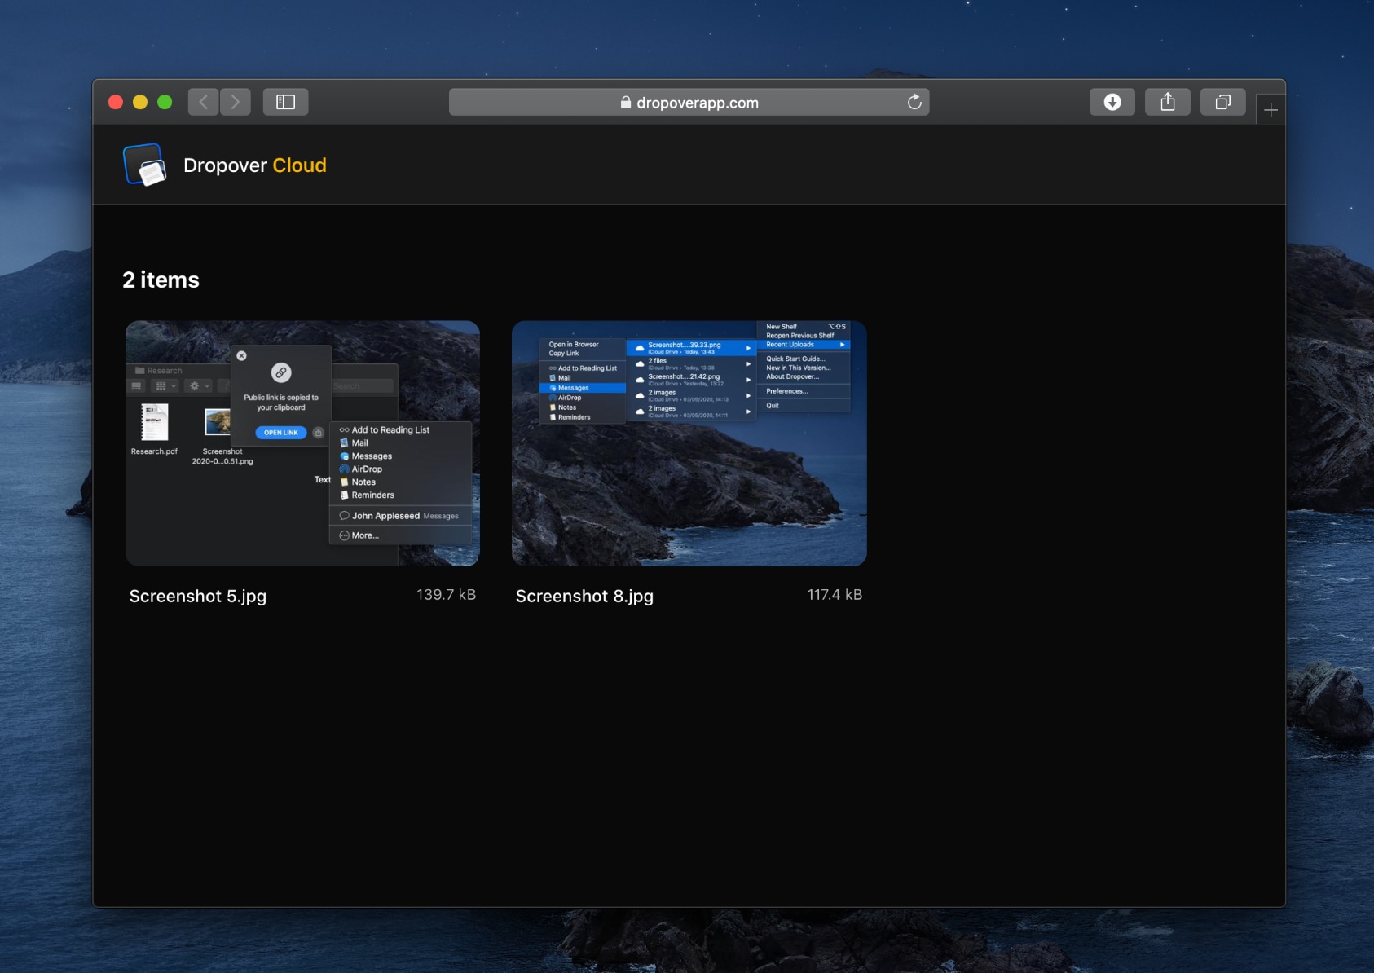
Task: Click the lock icon in address bar
Action: tap(626, 103)
